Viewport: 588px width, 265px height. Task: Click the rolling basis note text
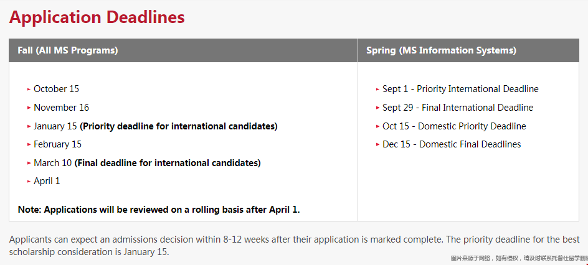point(159,210)
